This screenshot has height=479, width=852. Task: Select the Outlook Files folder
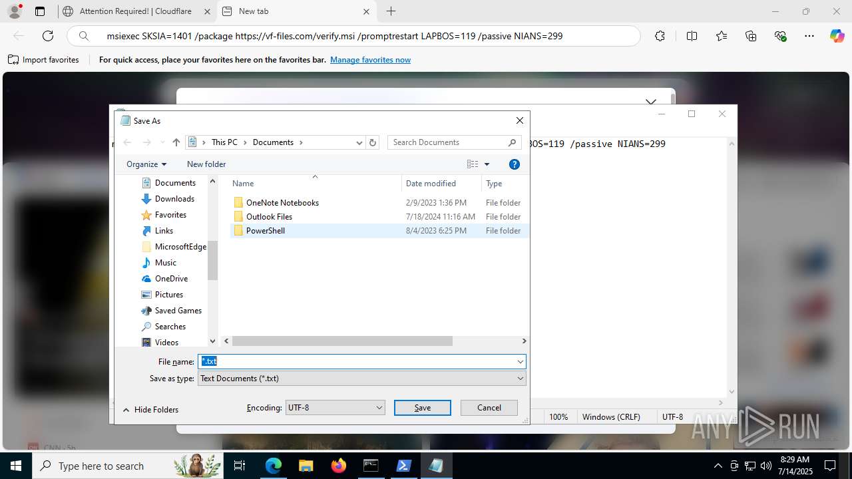point(269,217)
